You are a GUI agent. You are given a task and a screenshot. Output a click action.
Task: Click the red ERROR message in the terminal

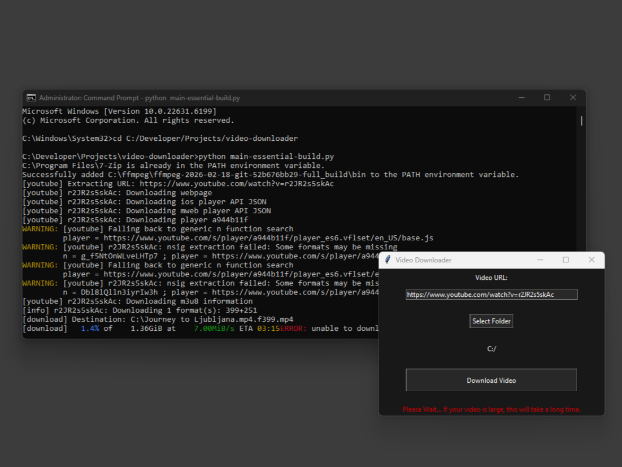click(x=294, y=328)
